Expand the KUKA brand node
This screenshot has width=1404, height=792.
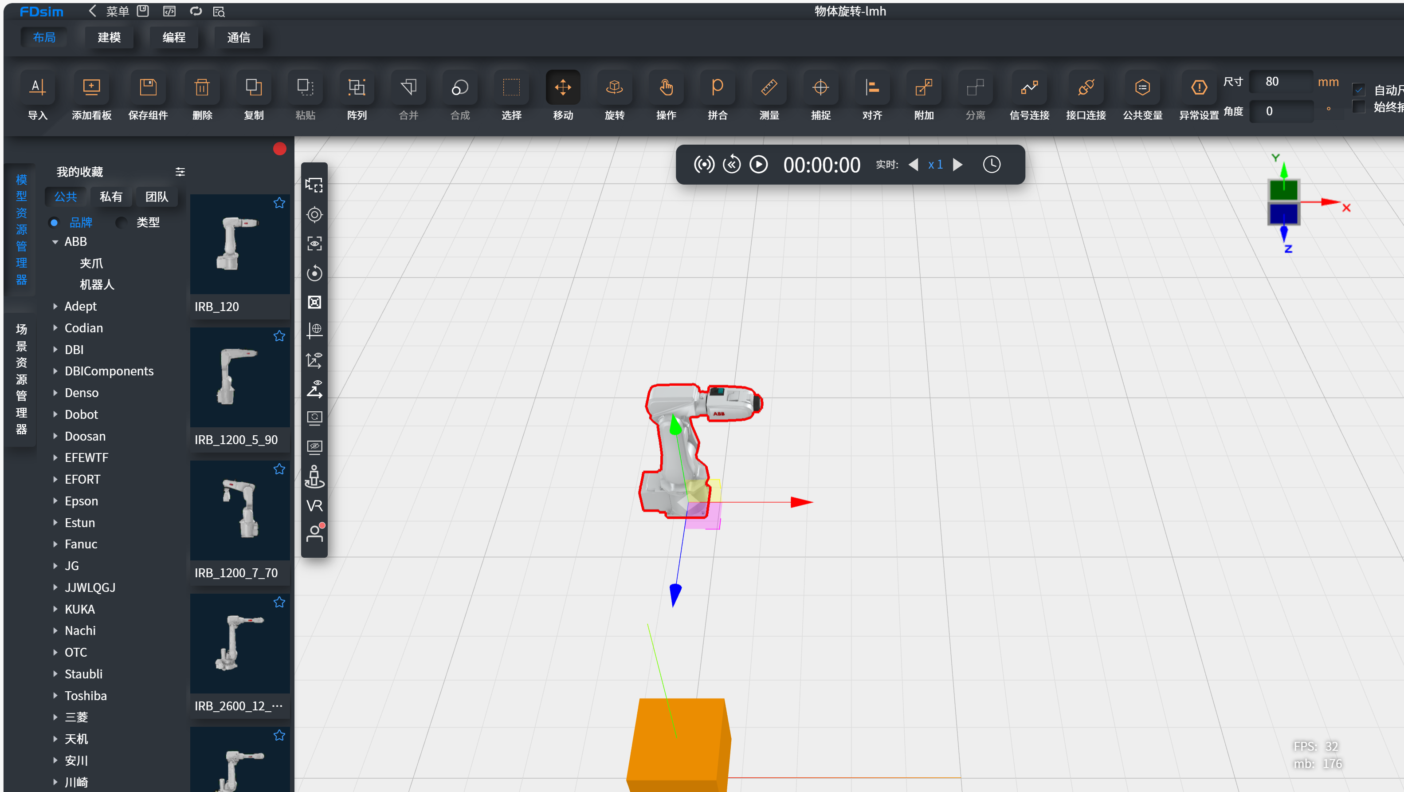tap(55, 609)
